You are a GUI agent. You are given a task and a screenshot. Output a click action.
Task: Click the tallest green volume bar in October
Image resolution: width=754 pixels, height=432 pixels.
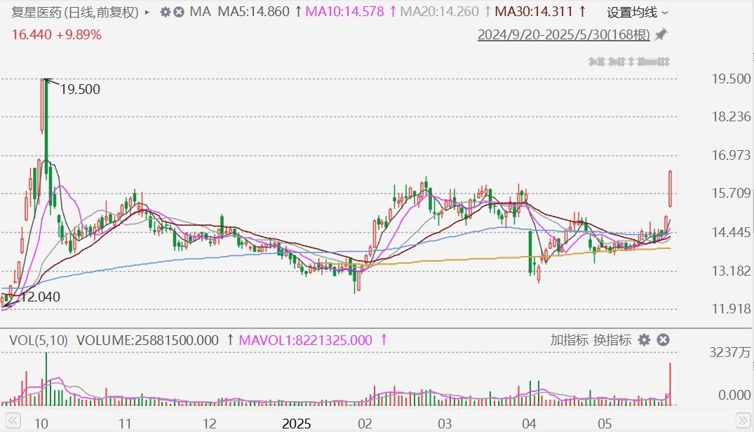coord(47,379)
